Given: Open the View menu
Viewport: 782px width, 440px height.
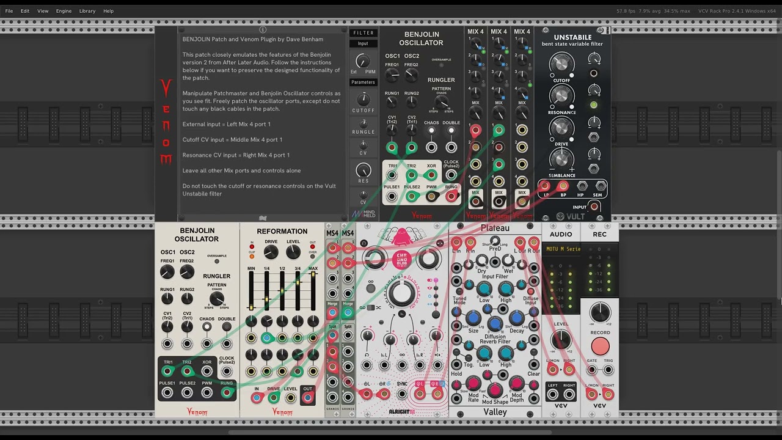Looking at the screenshot, I should (x=43, y=11).
